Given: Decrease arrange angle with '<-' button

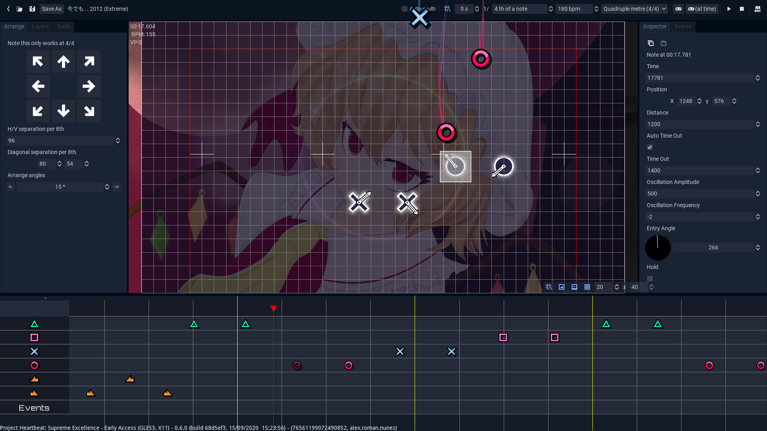Looking at the screenshot, I should [11, 187].
